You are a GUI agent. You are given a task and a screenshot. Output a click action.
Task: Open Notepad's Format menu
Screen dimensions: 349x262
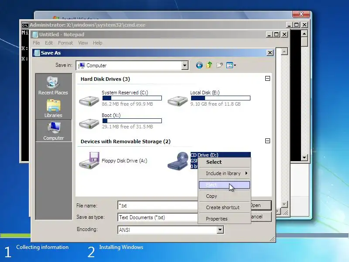tap(65, 43)
